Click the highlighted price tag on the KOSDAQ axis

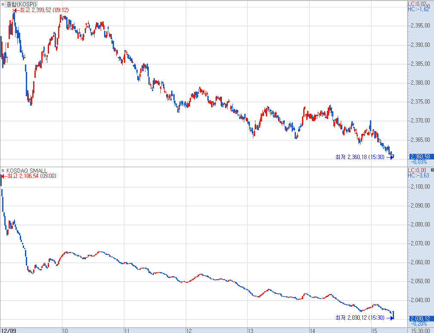click(x=420, y=318)
